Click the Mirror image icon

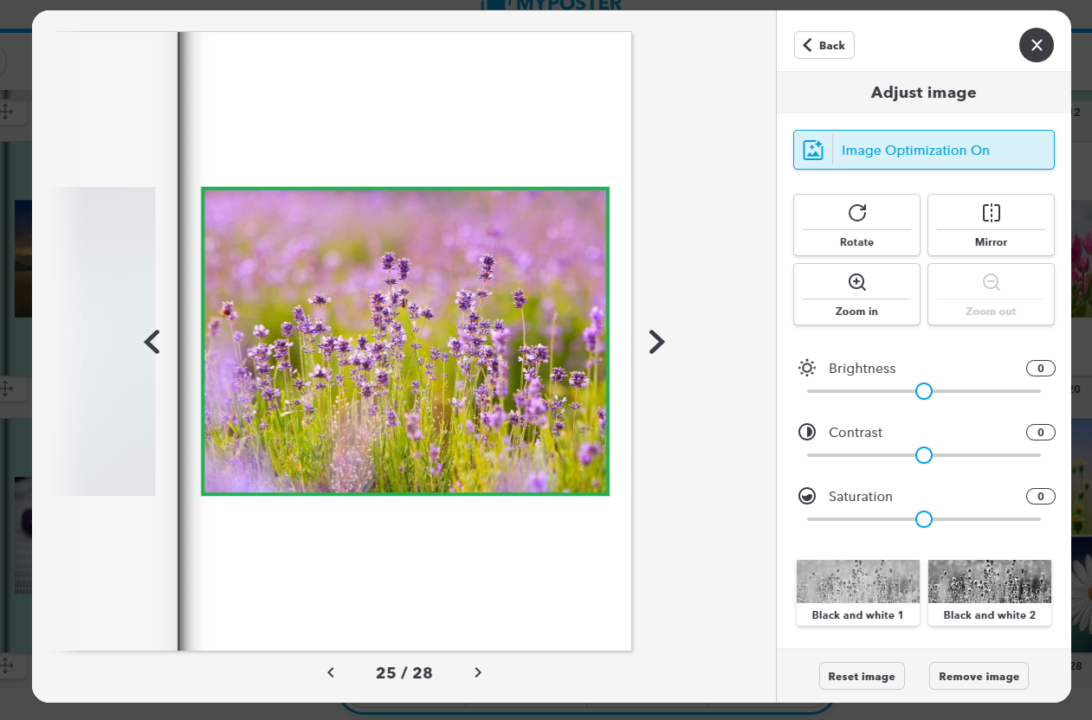click(991, 213)
